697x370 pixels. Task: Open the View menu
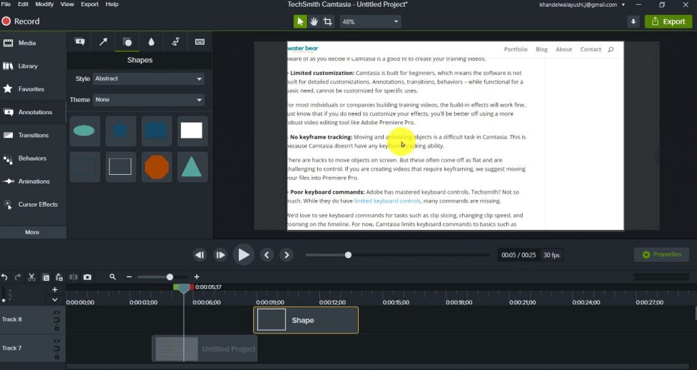click(67, 4)
